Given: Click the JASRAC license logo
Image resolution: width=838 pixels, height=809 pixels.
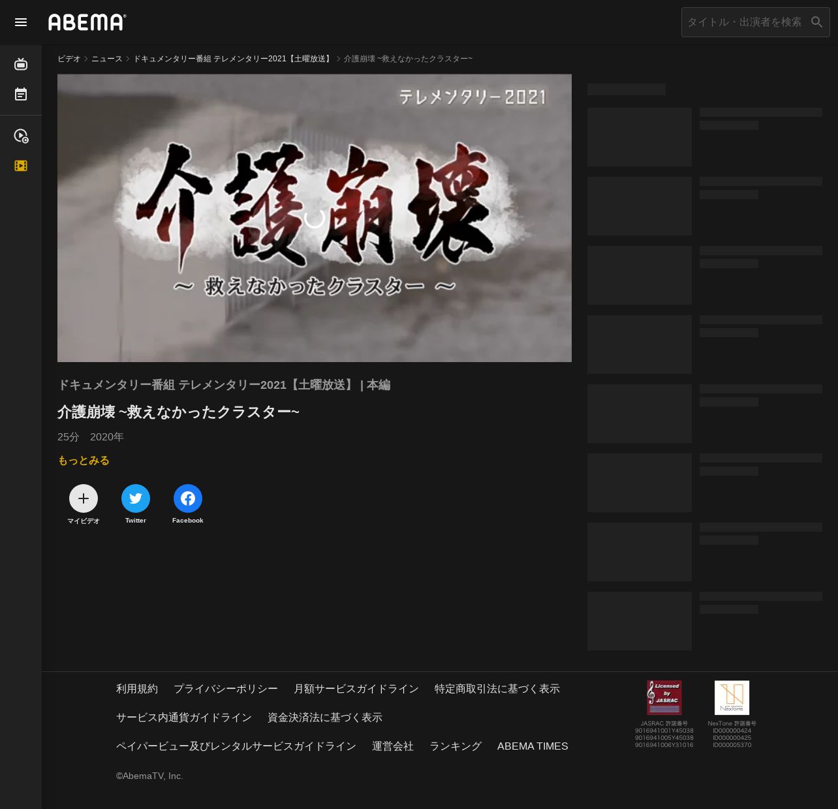Looking at the screenshot, I should (x=664, y=697).
